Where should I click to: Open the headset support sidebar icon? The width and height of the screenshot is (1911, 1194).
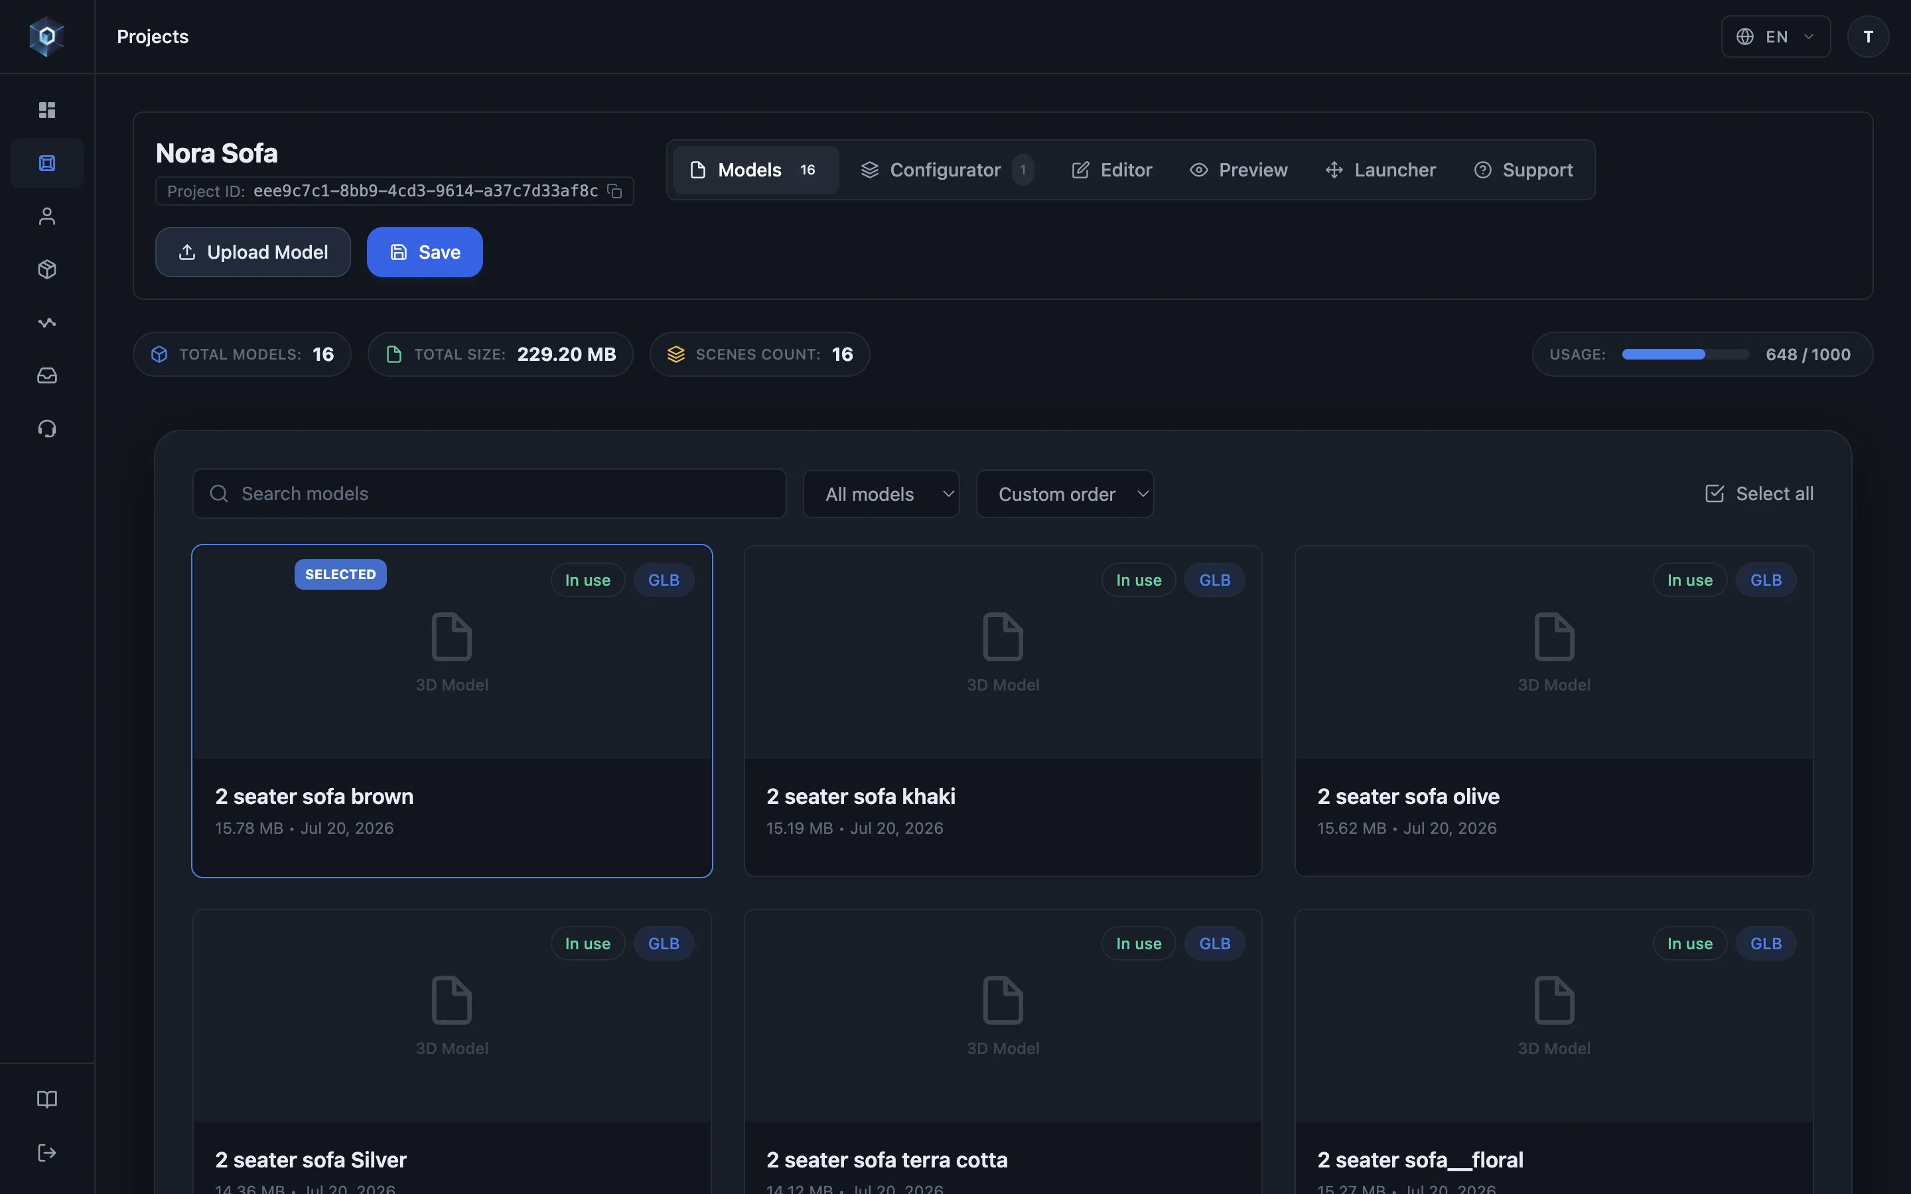coord(47,428)
